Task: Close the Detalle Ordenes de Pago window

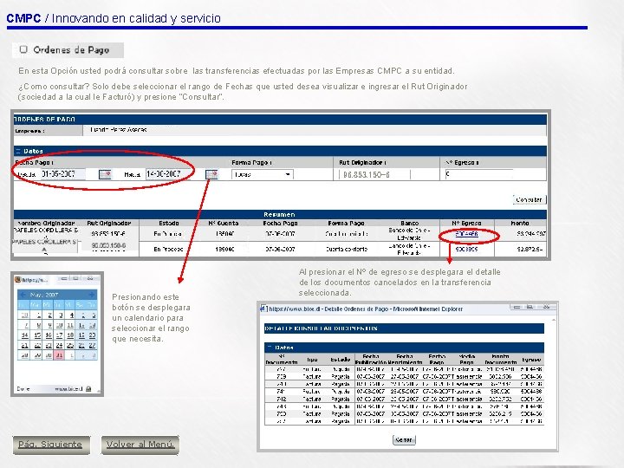Action: click(x=546, y=307)
